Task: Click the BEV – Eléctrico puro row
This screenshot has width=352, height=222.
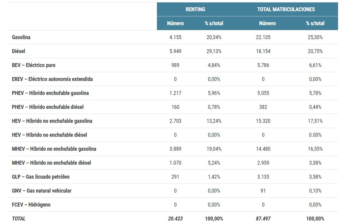Action: click(173, 65)
